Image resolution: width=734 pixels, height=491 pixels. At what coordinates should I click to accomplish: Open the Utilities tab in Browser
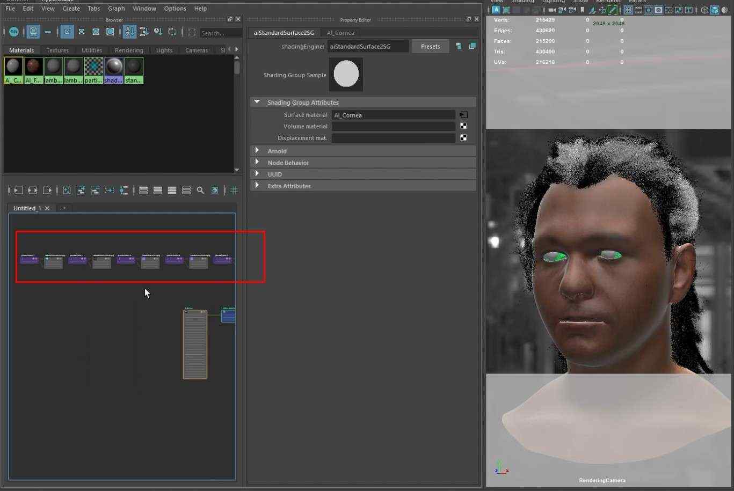tap(92, 50)
